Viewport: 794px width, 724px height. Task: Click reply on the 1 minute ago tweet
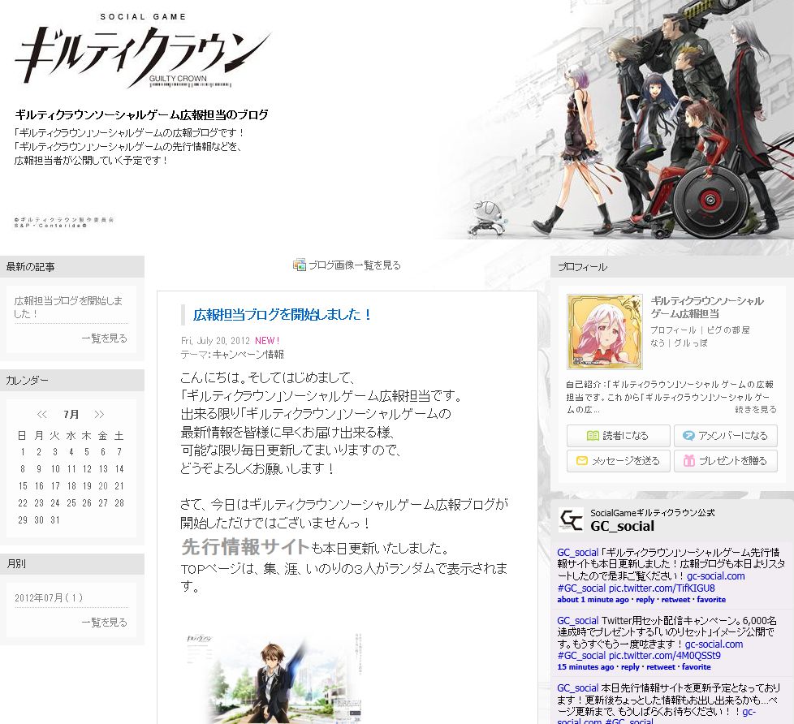click(645, 600)
